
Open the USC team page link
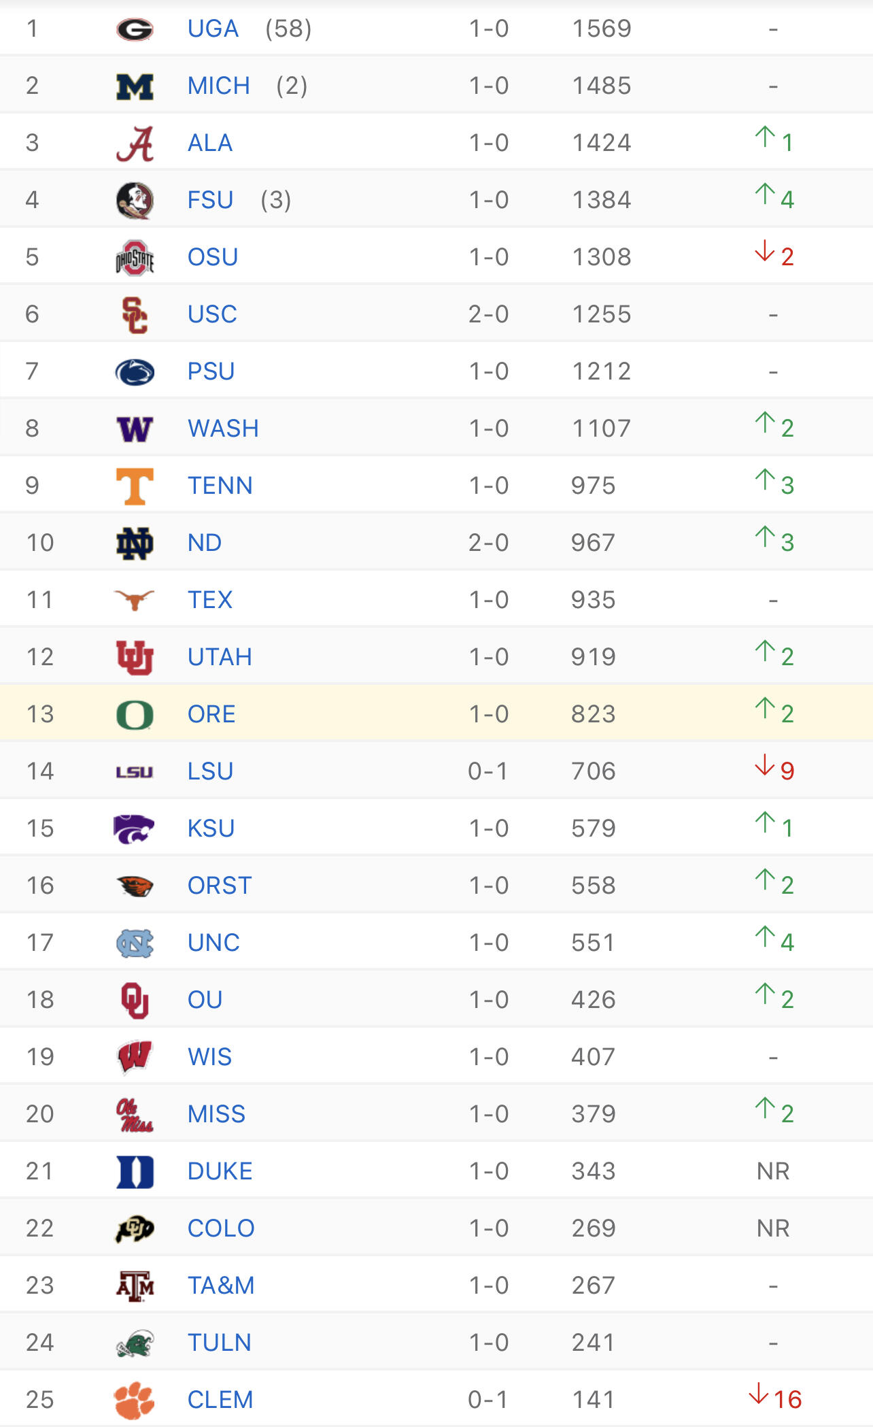pyautogui.click(x=212, y=314)
